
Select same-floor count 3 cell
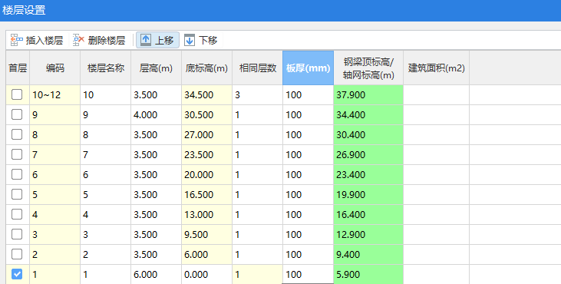tap(258, 94)
